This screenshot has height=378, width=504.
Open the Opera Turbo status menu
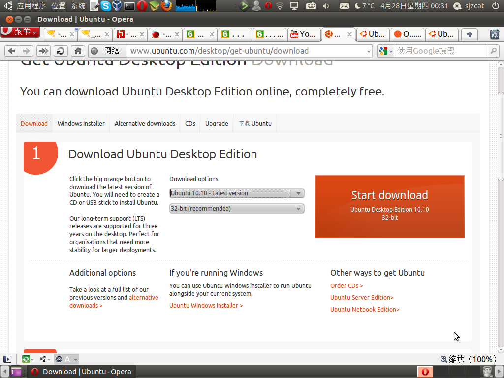coord(66,359)
